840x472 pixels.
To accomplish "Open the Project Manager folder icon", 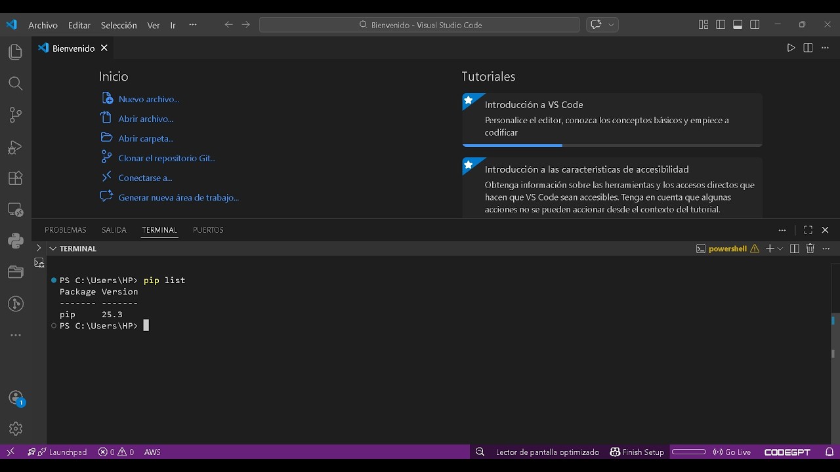I will coord(15,272).
